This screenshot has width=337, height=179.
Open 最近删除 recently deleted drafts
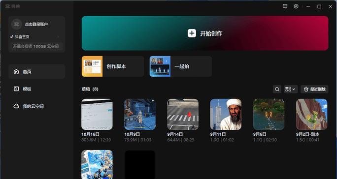[314, 89]
